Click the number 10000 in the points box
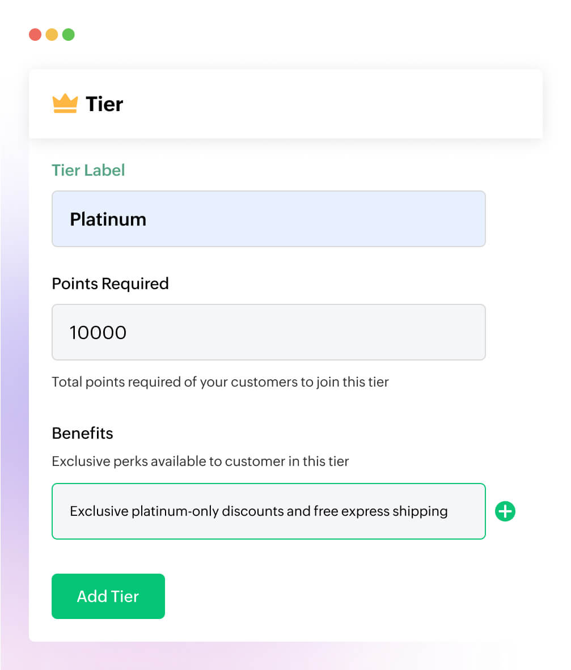571x670 pixels. click(x=98, y=332)
